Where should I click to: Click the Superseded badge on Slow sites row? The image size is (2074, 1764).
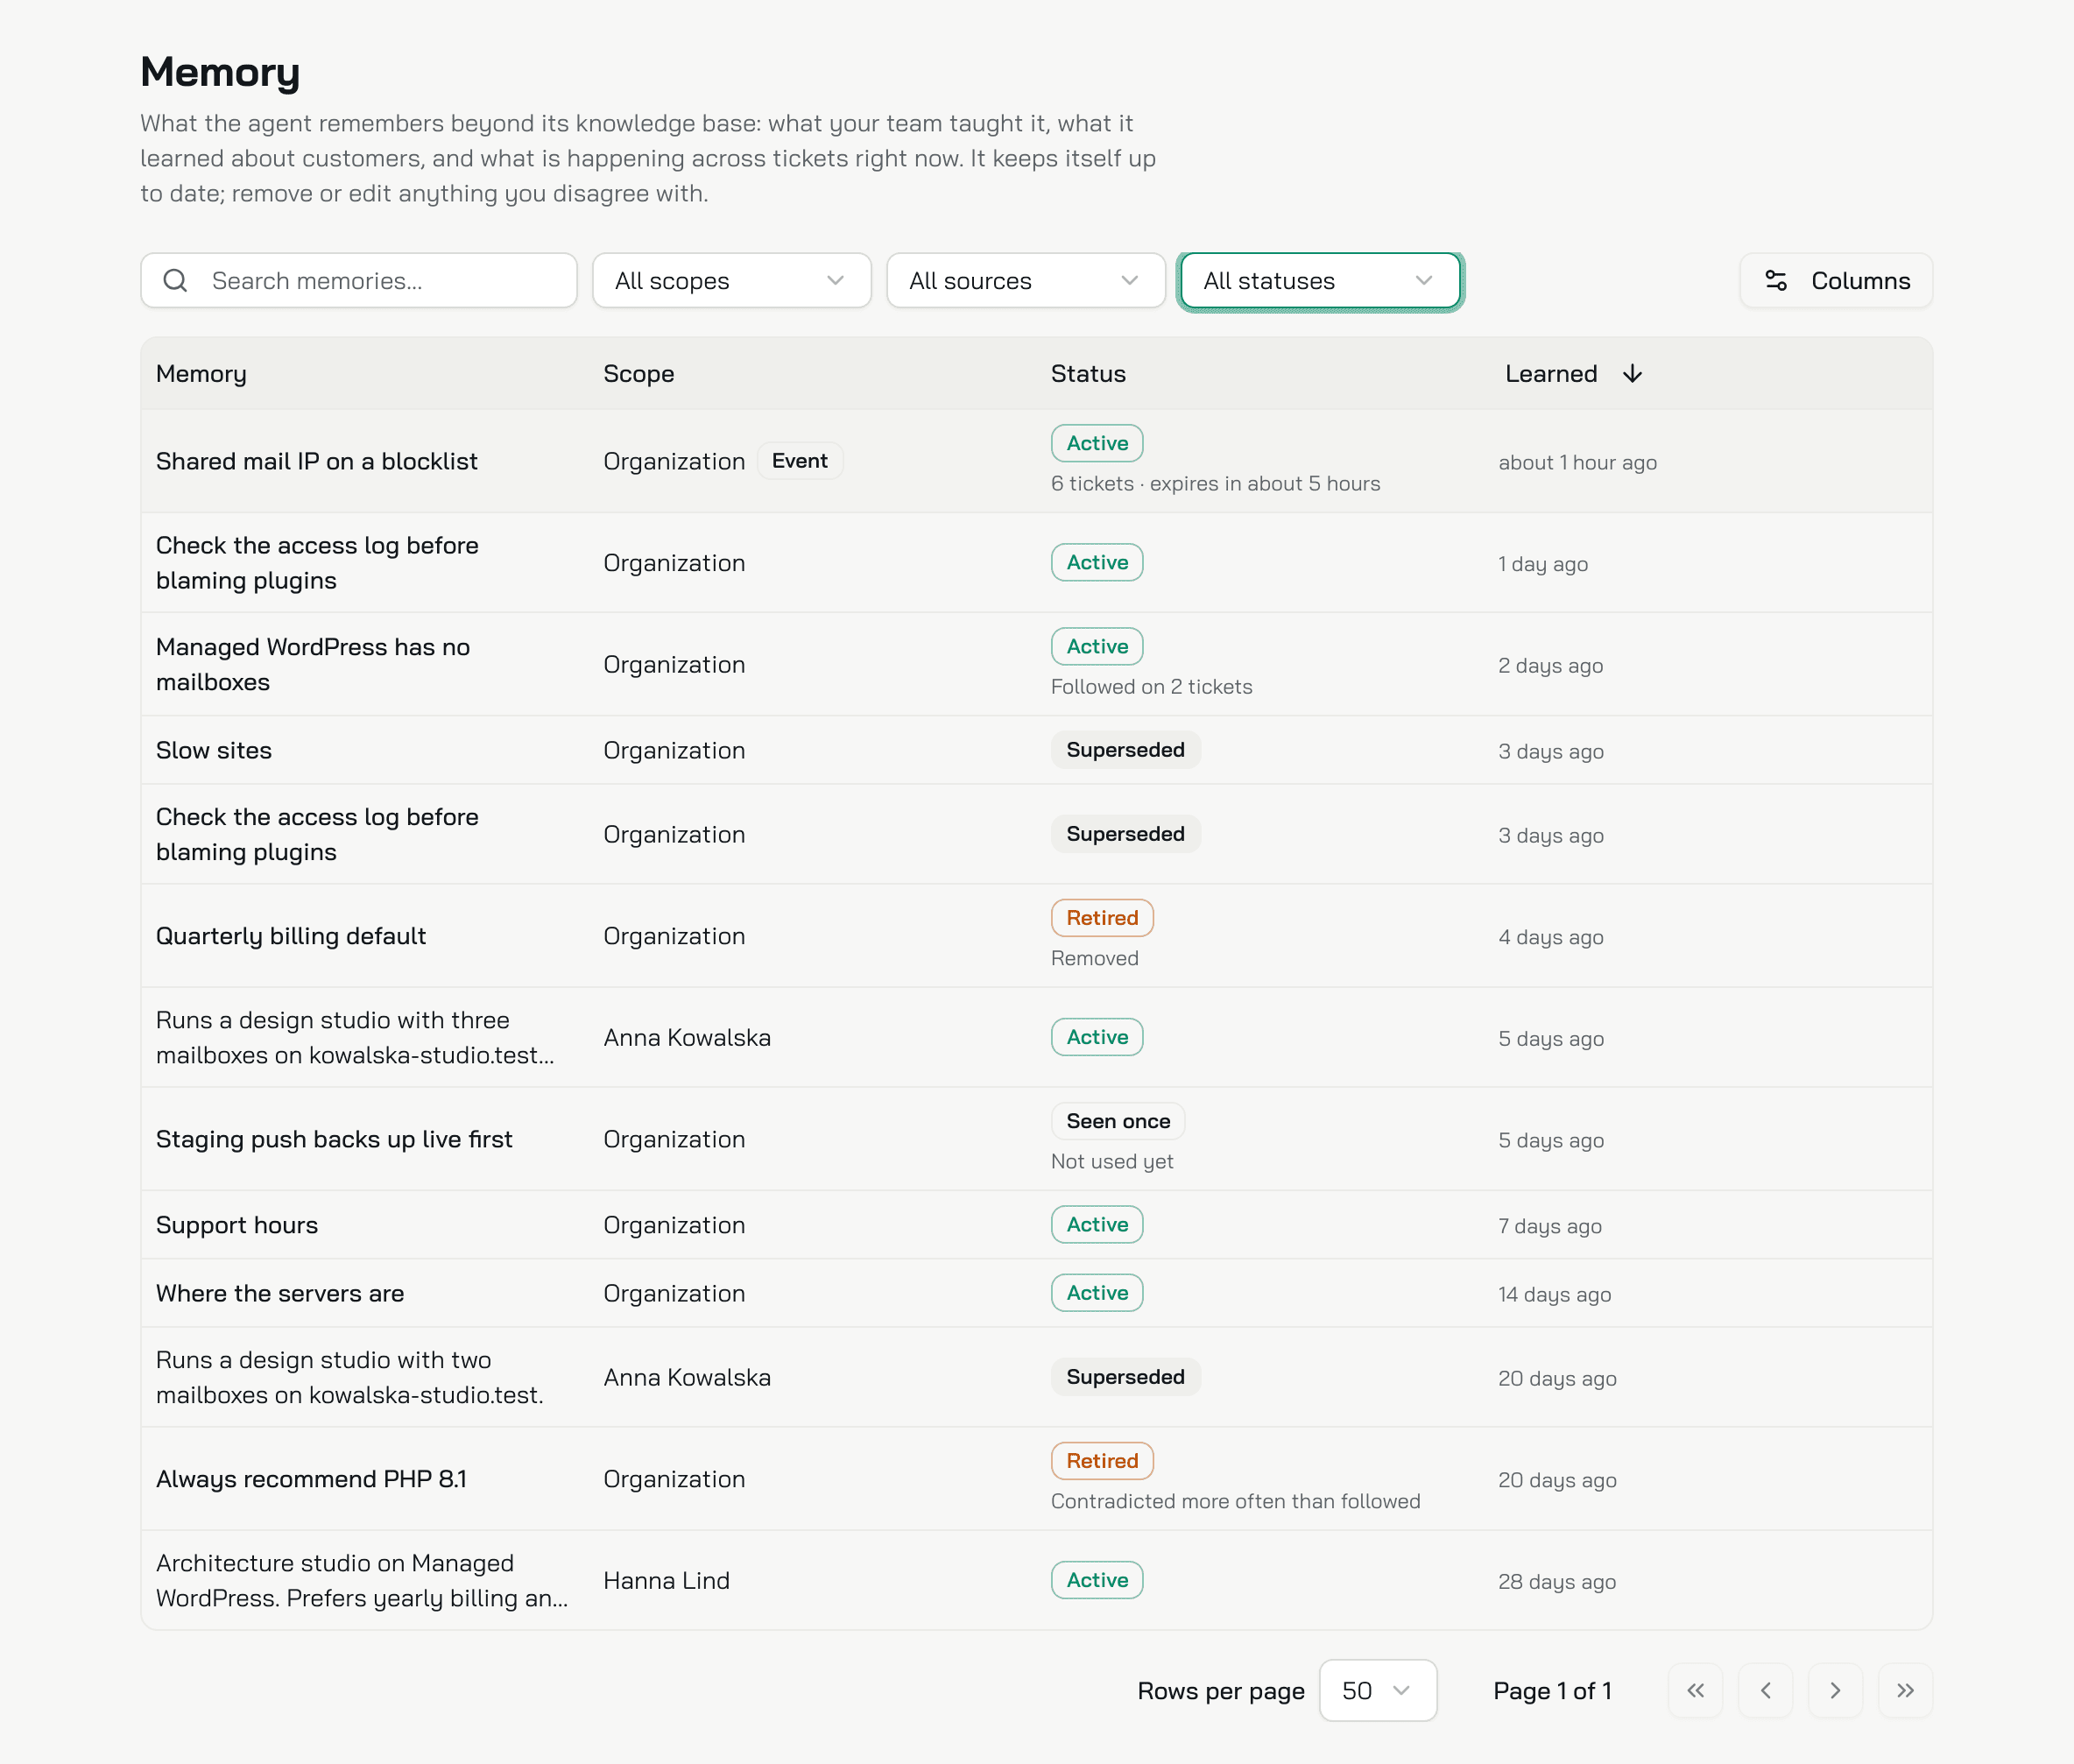click(1125, 750)
